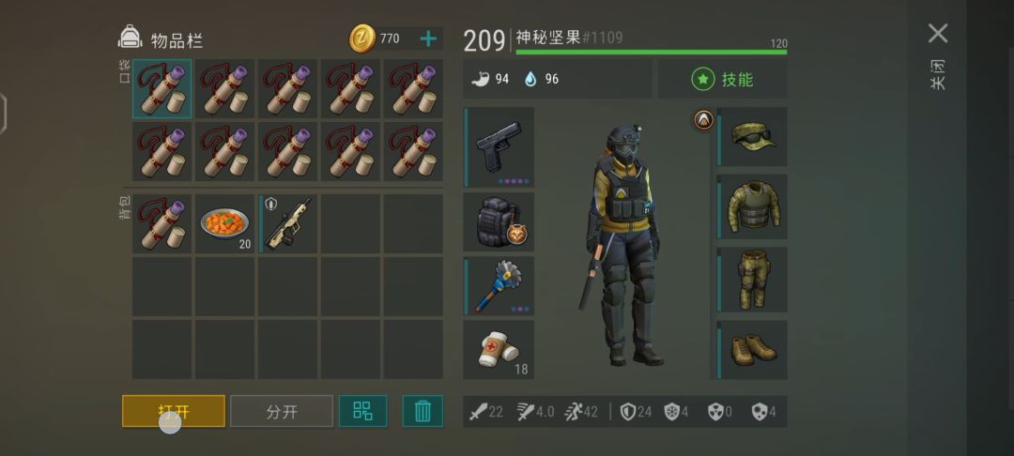This screenshot has width=1014, height=456.
Task: Click the sort inventory grid icon
Action: tap(362, 411)
